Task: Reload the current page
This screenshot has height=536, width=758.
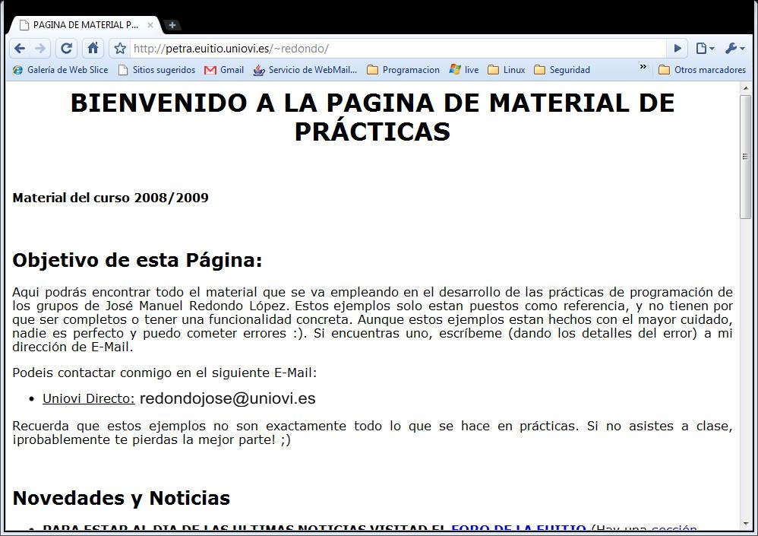Action: pos(66,49)
